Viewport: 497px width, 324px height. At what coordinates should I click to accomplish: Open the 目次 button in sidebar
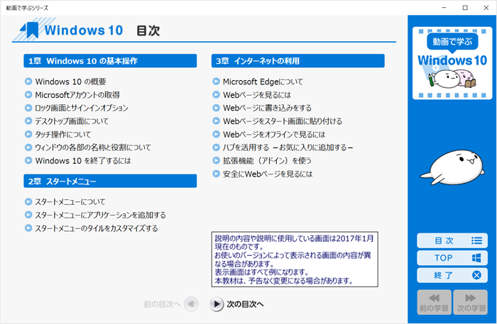click(452, 241)
